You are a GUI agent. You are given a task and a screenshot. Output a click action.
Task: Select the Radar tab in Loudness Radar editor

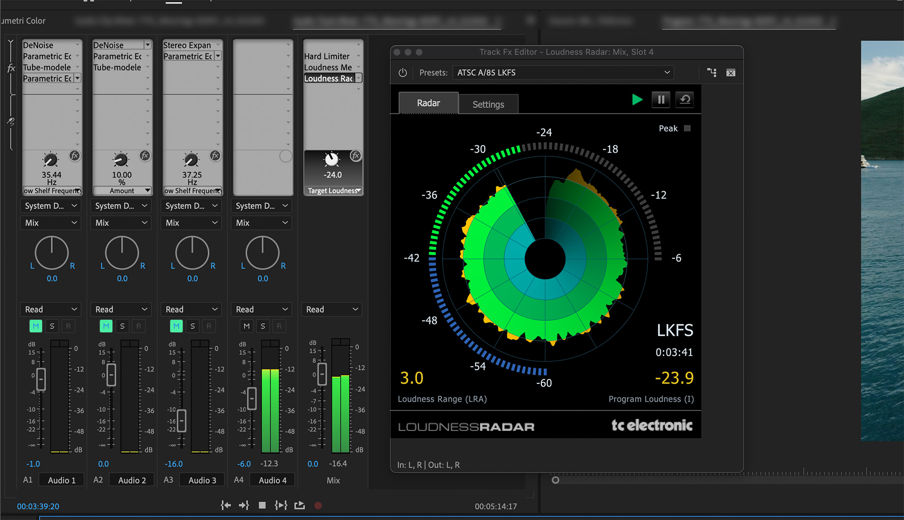[x=428, y=103]
